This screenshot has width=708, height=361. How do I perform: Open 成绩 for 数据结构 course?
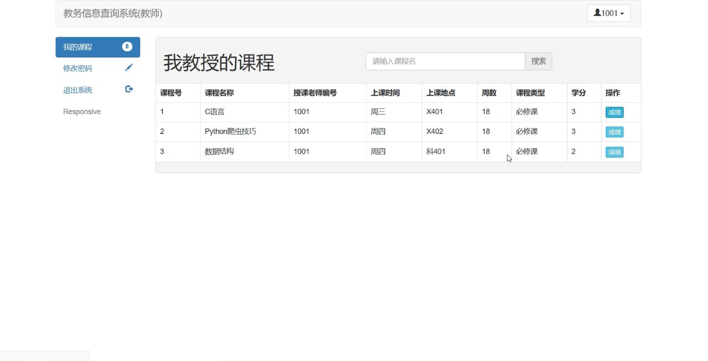click(614, 152)
